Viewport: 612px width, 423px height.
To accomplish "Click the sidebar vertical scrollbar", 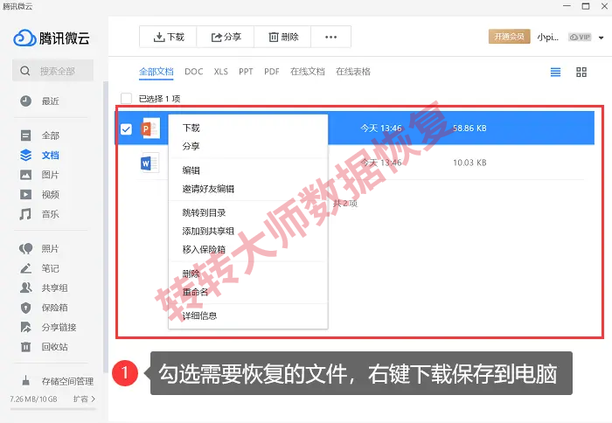I will (105, 226).
